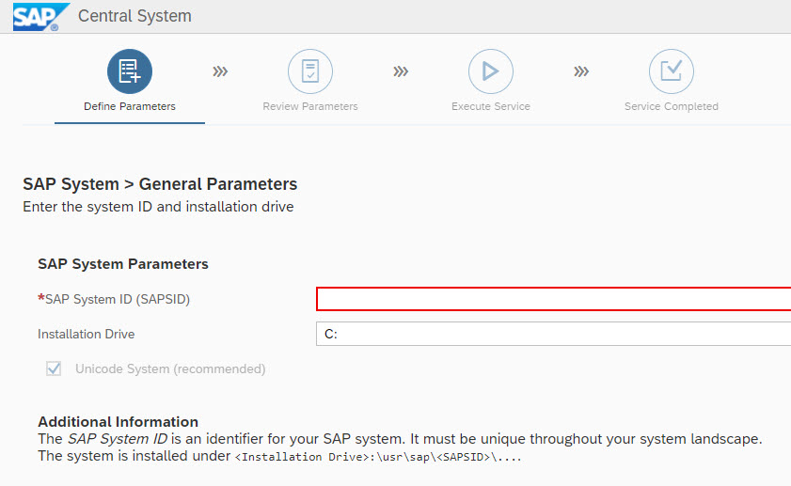Open the Review Parameters tab label
791x486 pixels.
[310, 106]
